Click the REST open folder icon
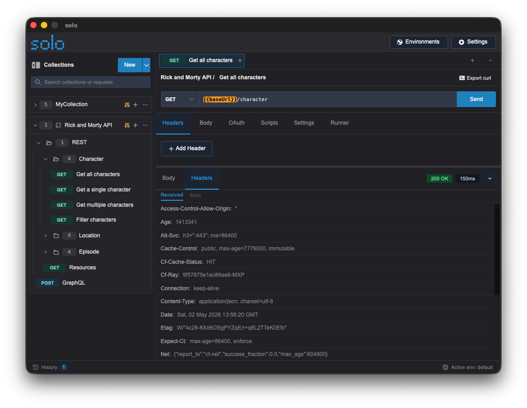Image resolution: width=527 pixels, height=408 pixels. pos(49,143)
